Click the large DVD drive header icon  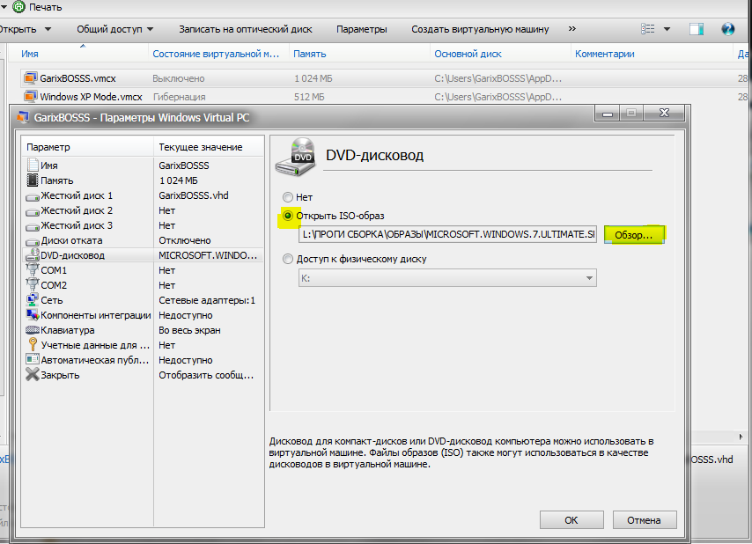pyautogui.click(x=296, y=157)
